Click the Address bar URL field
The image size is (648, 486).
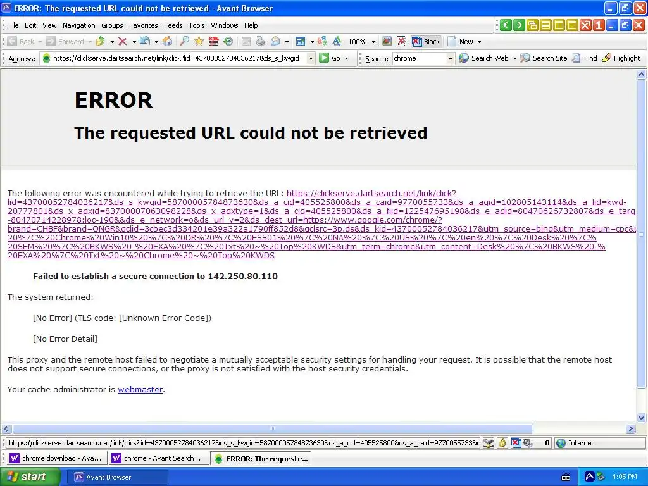coord(177,58)
